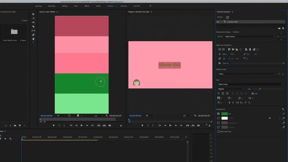Switch to the Assembly workspace
Image resolution: width=288 pixels, height=162 pixels.
click(x=52, y=6)
